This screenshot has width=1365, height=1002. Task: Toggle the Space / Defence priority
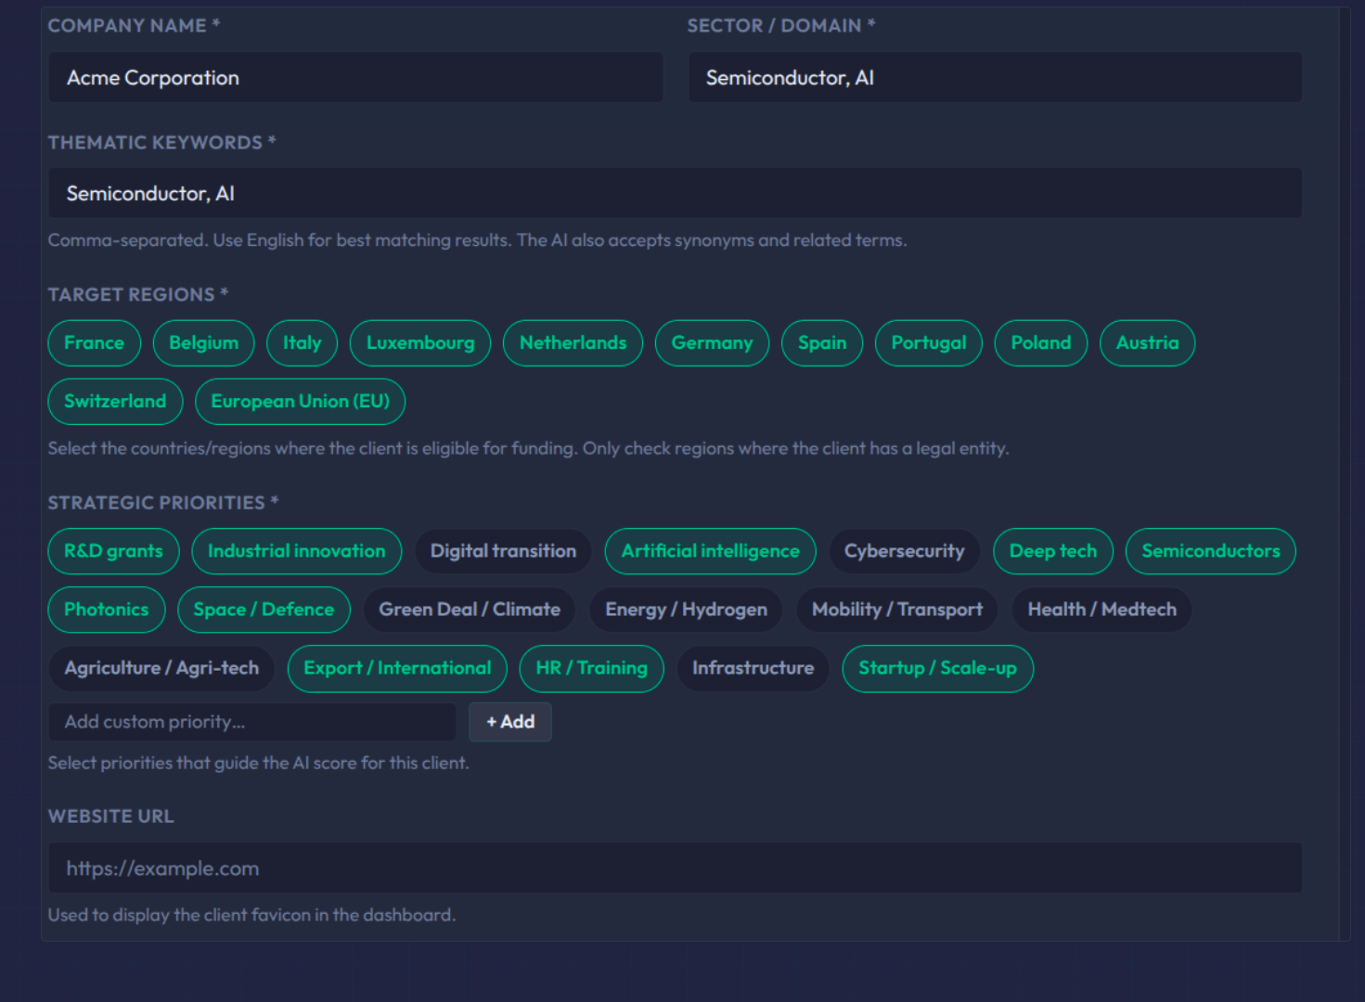tap(264, 610)
